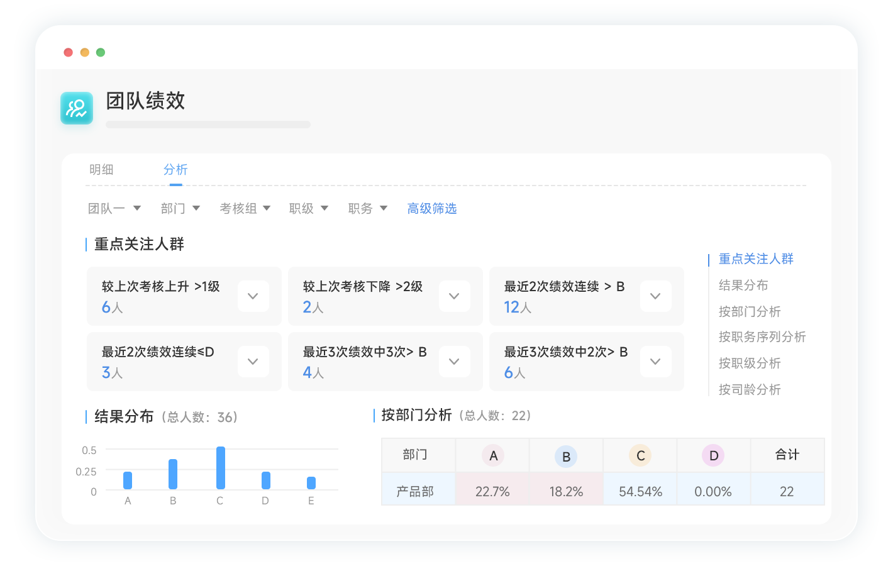Expand the 最近2次绩效连续 > B card
Screen dimensions: 893x566
coord(655,296)
